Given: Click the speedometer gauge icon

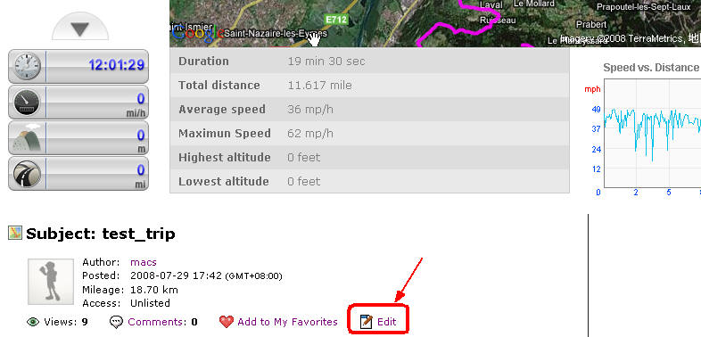Looking at the screenshot, I should tap(28, 102).
